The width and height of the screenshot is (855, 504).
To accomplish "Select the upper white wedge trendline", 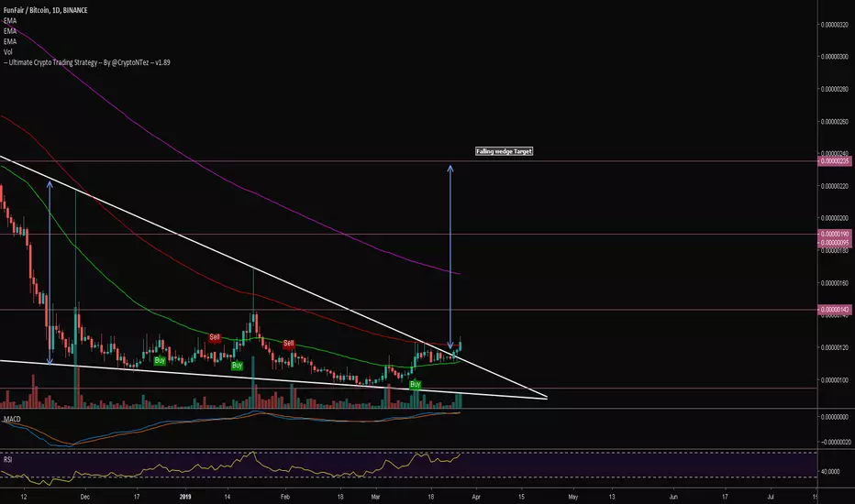I will coord(272,277).
